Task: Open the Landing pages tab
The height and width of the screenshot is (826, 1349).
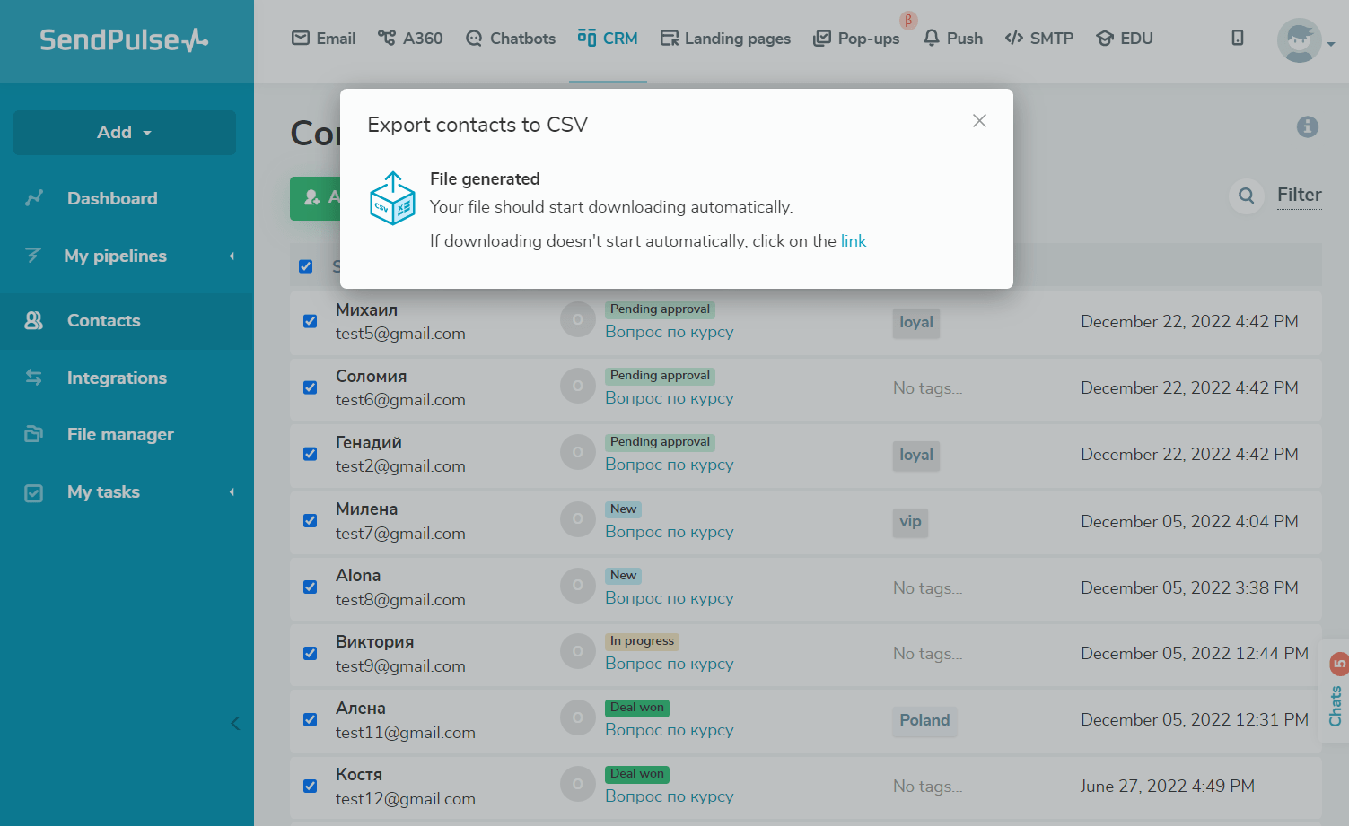Action: click(x=725, y=39)
